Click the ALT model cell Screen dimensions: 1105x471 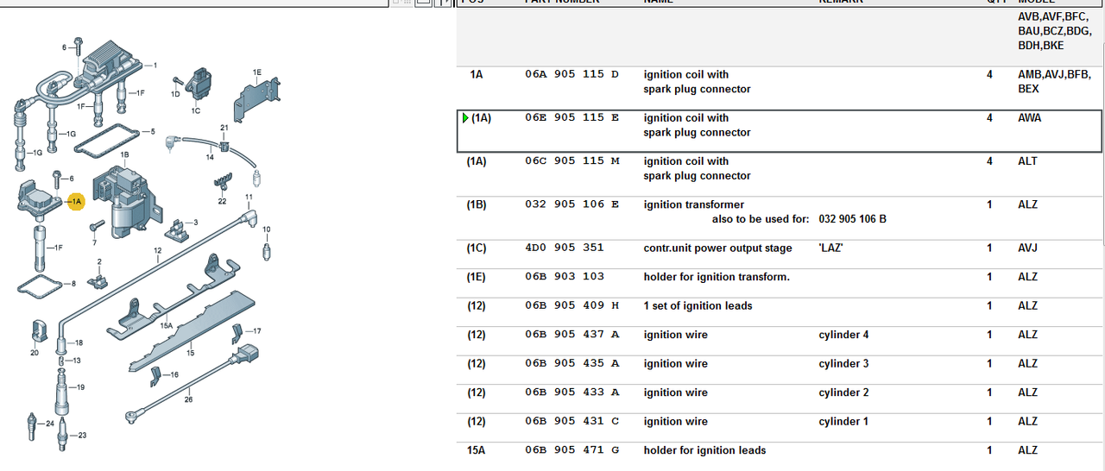[1028, 161]
